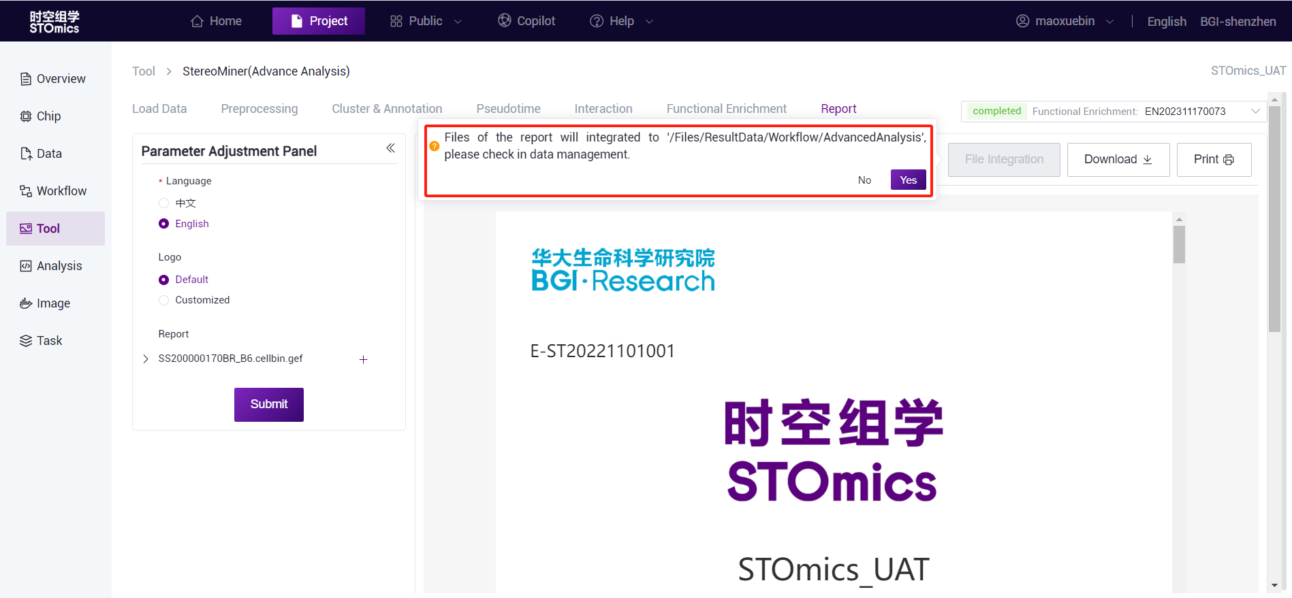Click the plus icon next to SS200000170BR_B6.cellbin.gef

click(x=363, y=359)
